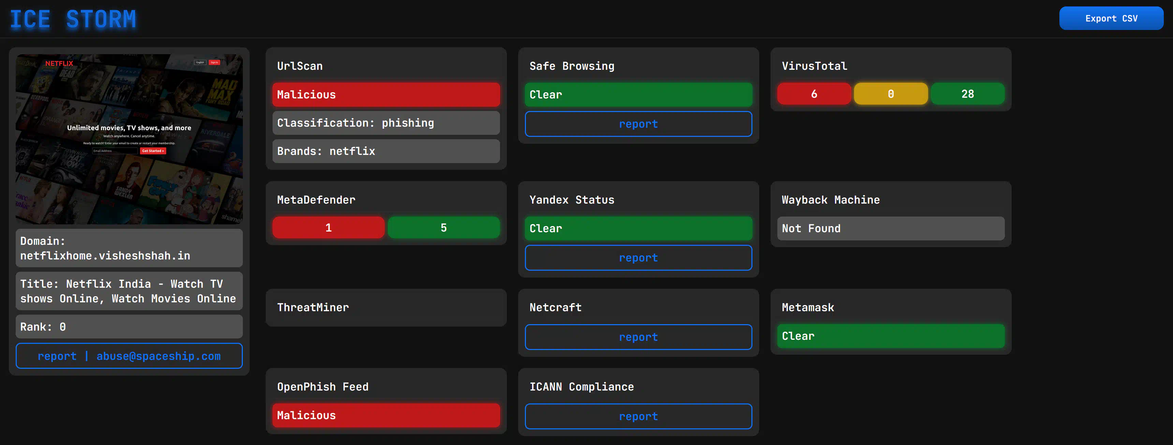Click the red MetaDefender count showing 1
The height and width of the screenshot is (445, 1173).
coord(328,228)
